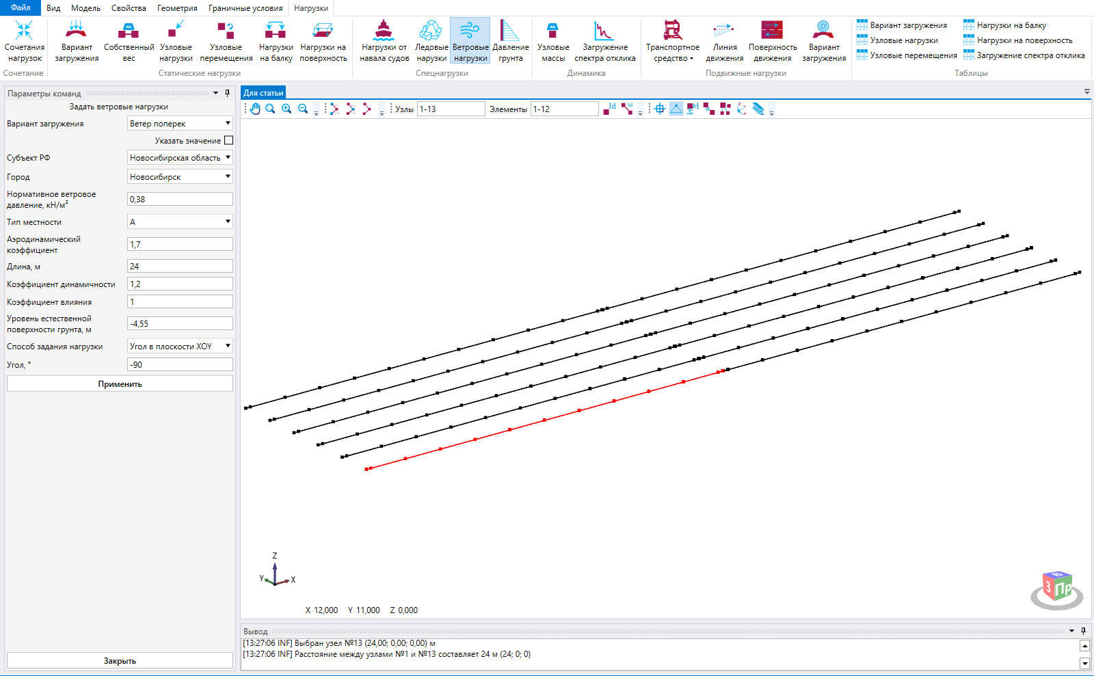
Task: Select the Для статьи document tab
Action: point(263,93)
